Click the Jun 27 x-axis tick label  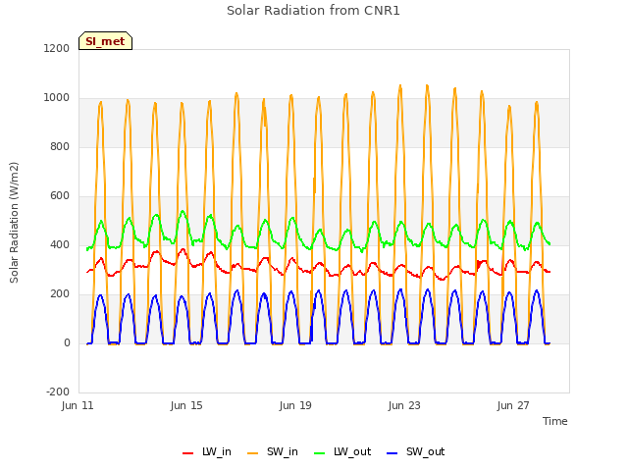tap(513, 405)
